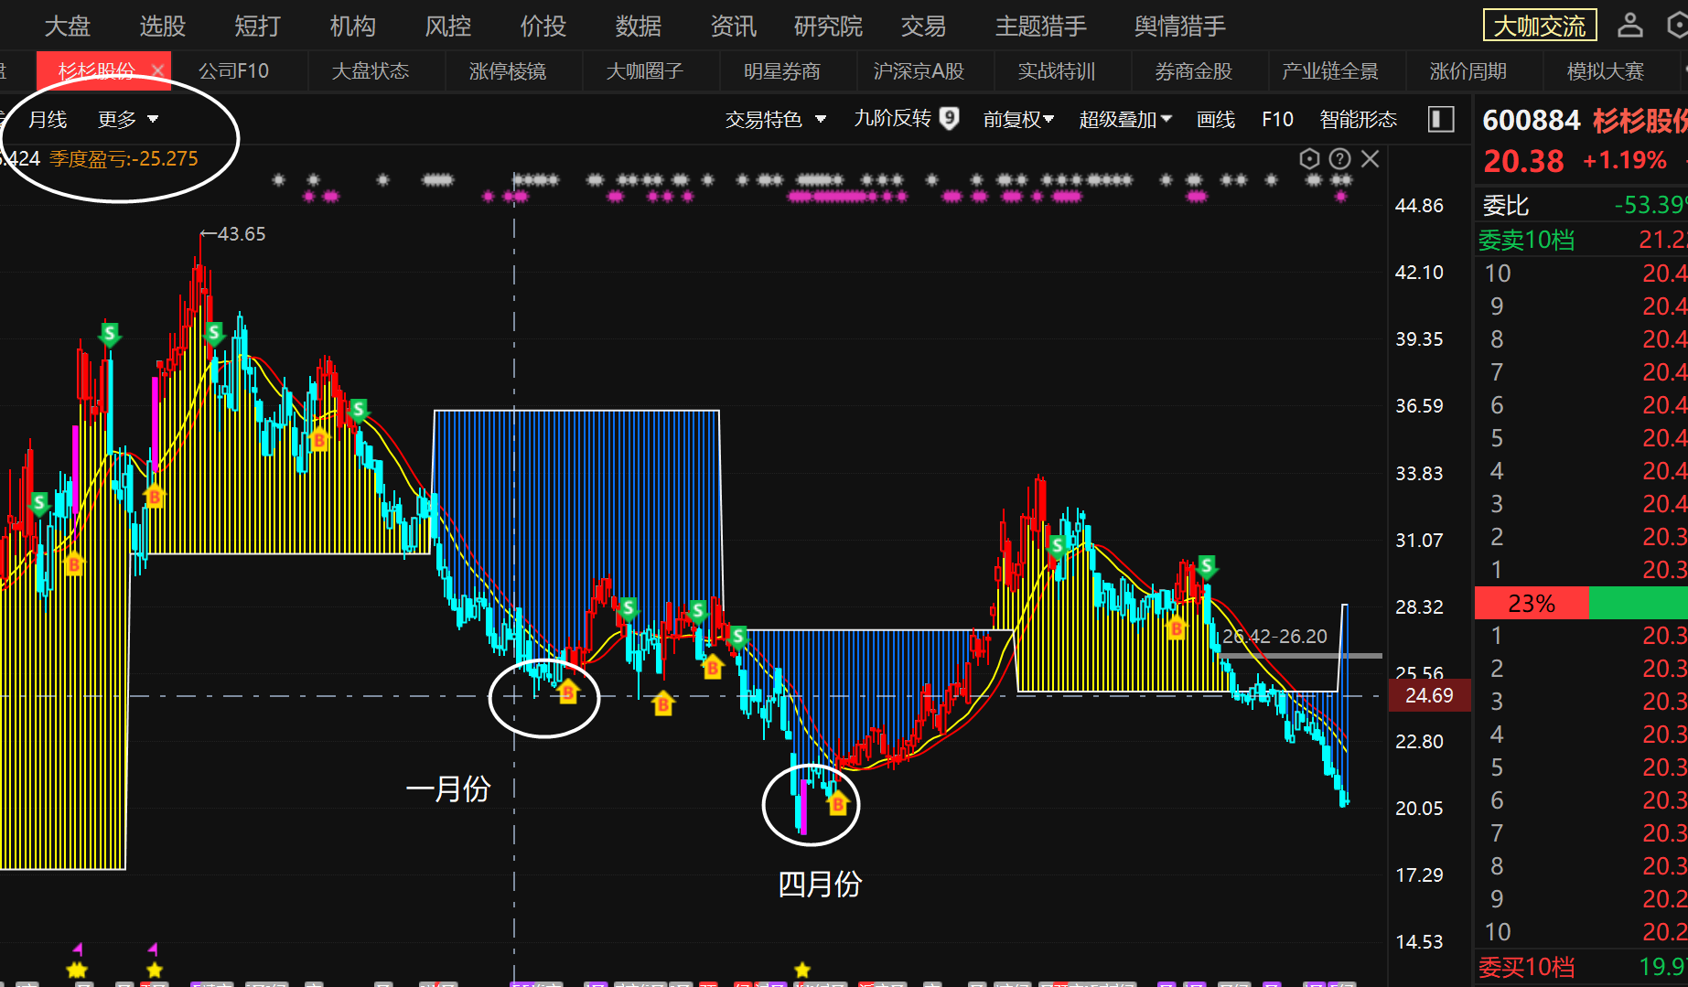The width and height of the screenshot is (1688, 987).
Task: Click the 委买10档 label
Action: point(1526,967)
